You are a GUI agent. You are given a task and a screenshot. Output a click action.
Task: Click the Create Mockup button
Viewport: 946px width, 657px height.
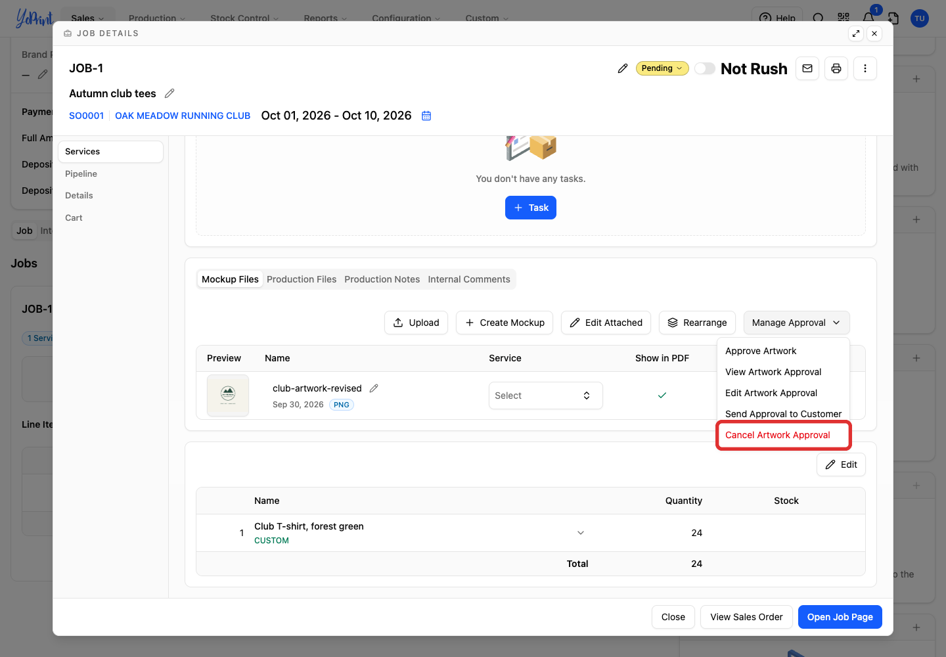tap(505, 323)
